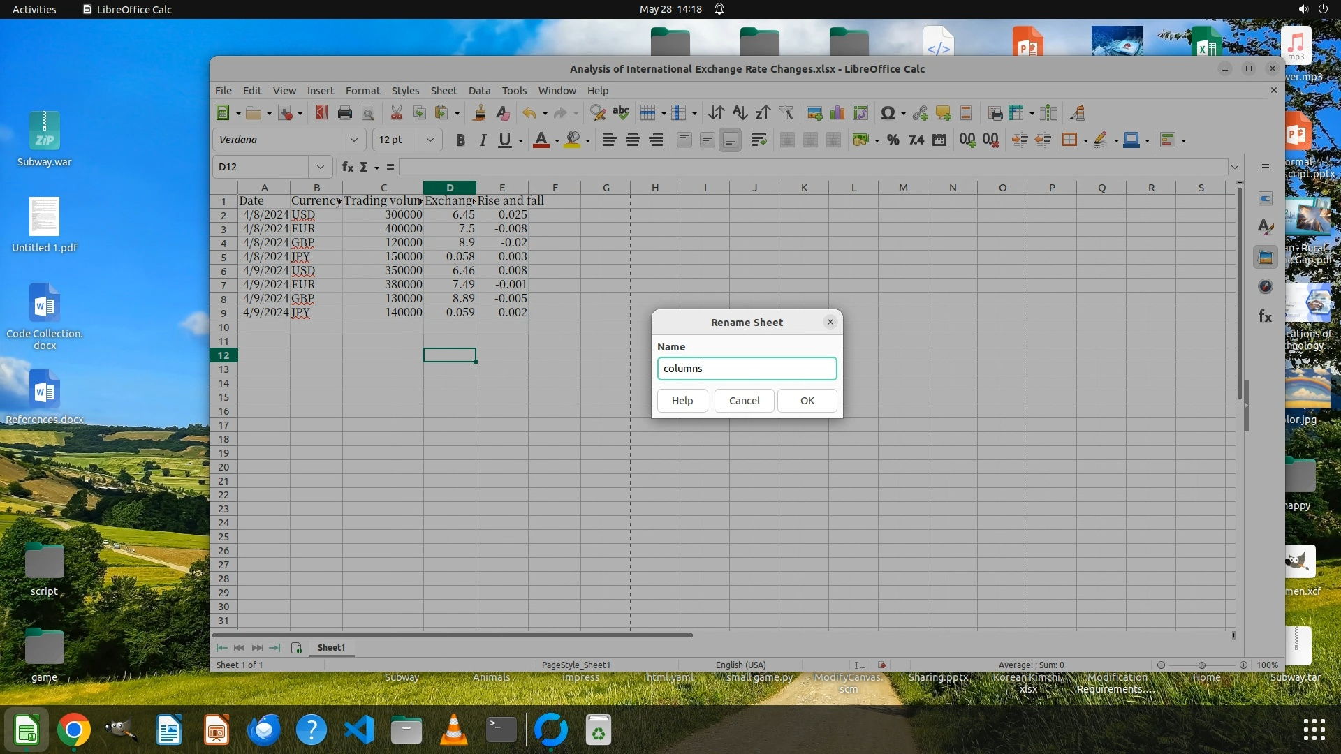Image resolution: width=1341 pixels, height=754 pixels.
Task: Click the Clone Formatting paintbrush icon
Action: pyautogui.click(x=480, y=113)
